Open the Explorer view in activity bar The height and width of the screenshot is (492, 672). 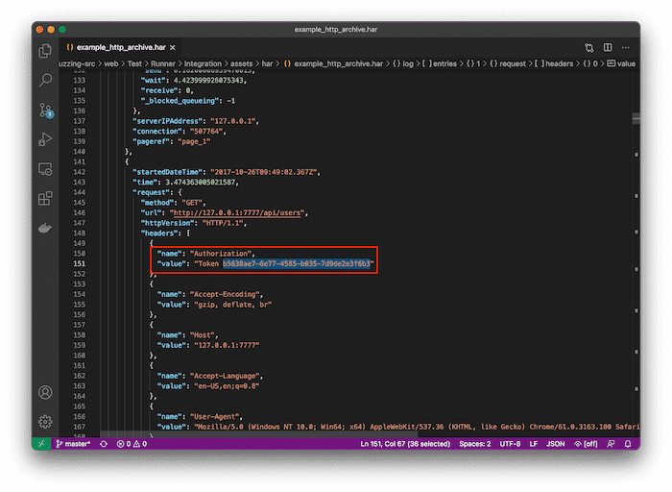pyautogui.click(x=45, y=50)
